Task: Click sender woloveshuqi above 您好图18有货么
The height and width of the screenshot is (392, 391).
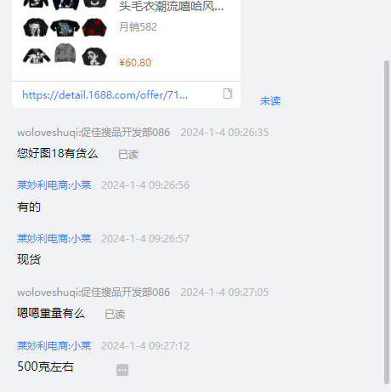Action: 93,133
